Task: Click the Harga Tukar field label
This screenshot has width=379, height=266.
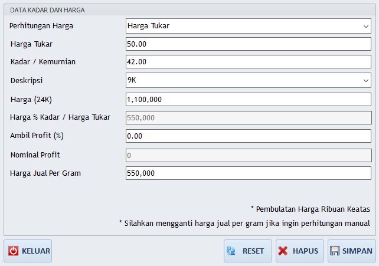Action: (x=31, y=44)
